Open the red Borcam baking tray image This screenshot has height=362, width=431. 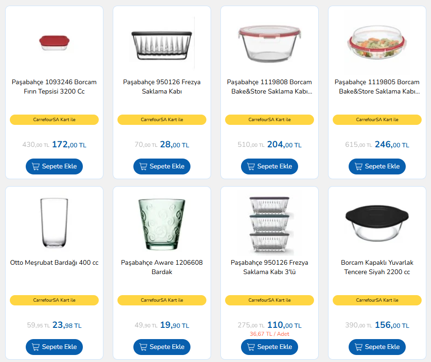(x=54, y=43)
